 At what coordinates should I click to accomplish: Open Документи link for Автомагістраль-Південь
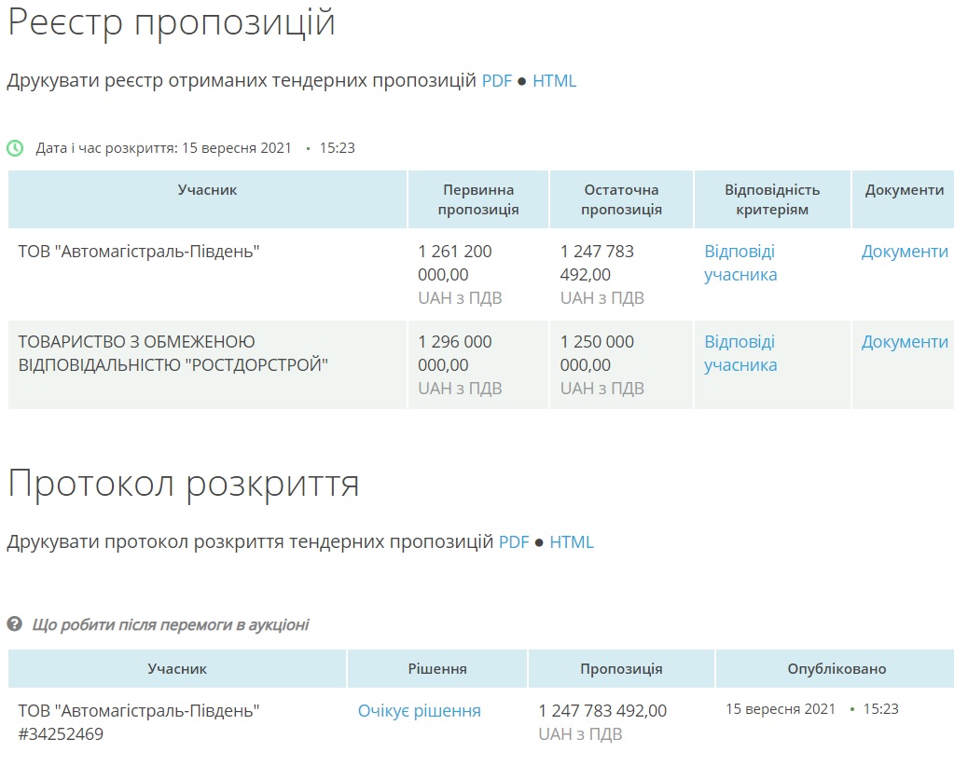(x=904, y=252)
